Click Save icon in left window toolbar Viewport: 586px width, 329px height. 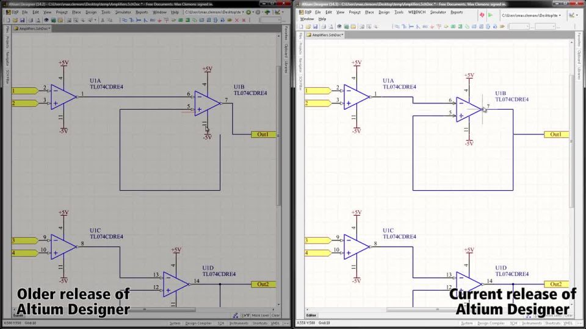tap(22, 20)
